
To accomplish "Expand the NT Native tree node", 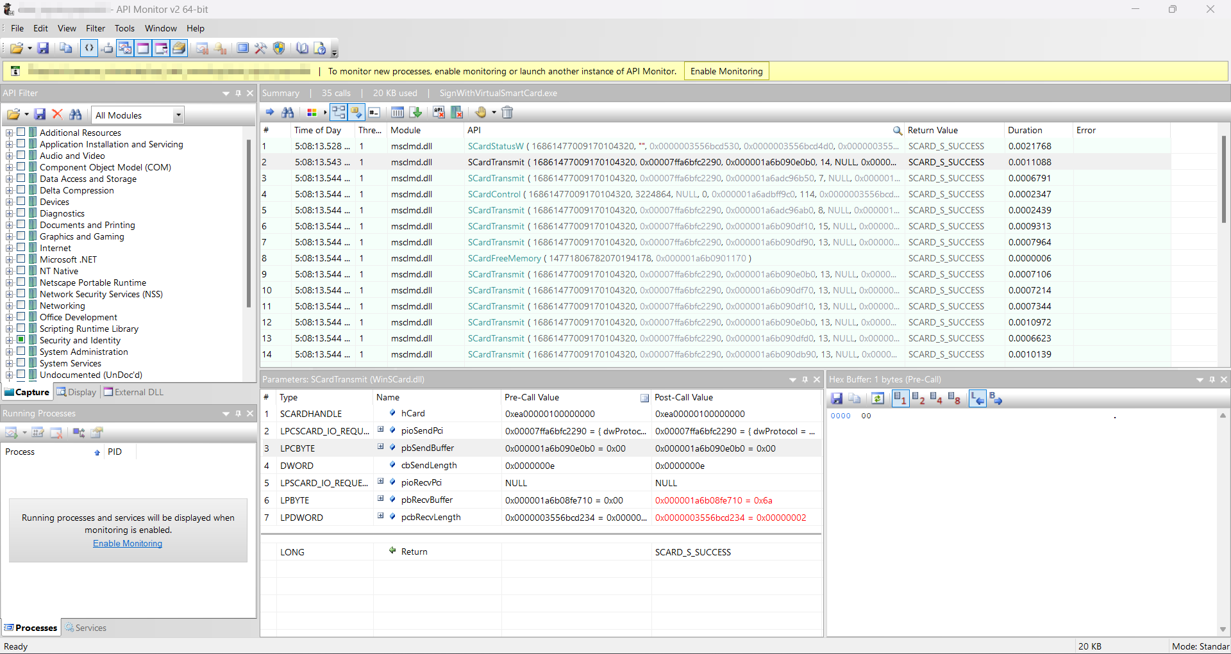I will pos(9,271).
